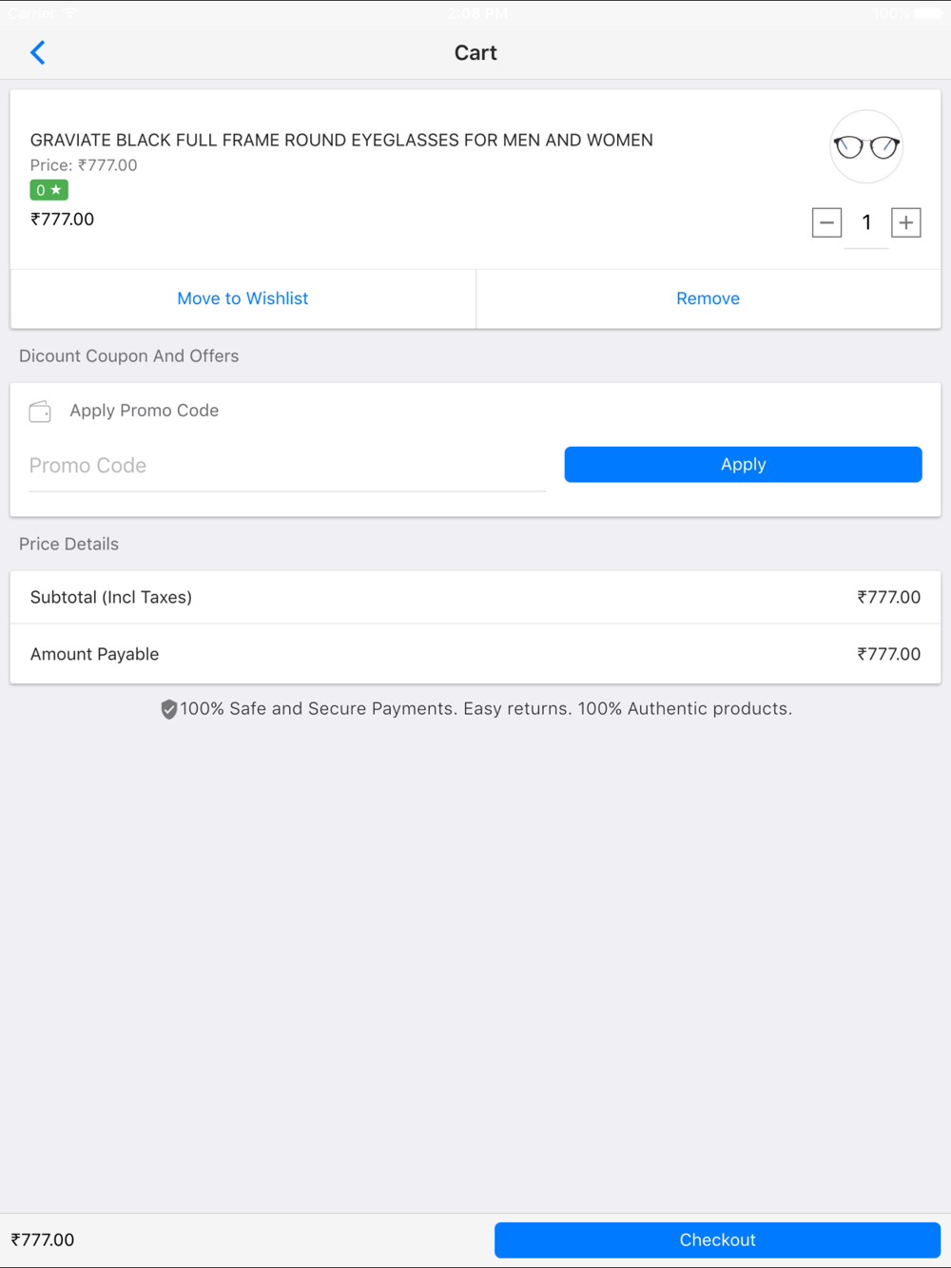Image resolution: width=951 pixels, height=1268 pixels.
Task: Increase quantity with the plus button
Action: coord(905,222)
